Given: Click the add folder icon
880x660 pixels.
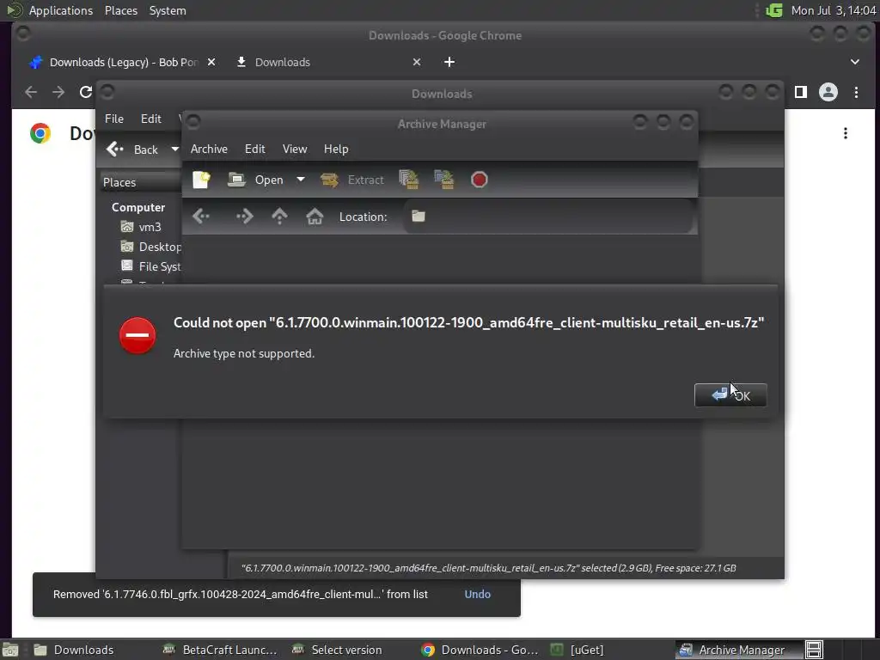Looking at the screenshot, I should coord(444,180).
